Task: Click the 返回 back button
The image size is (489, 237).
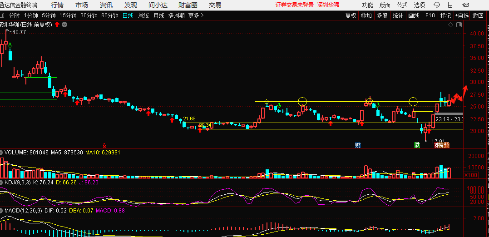Action: (478, 15)
